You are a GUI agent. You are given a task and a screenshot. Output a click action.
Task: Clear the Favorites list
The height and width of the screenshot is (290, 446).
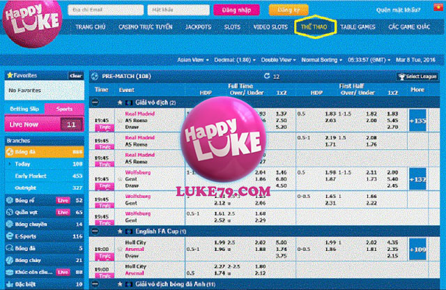[x=76, y=76]
